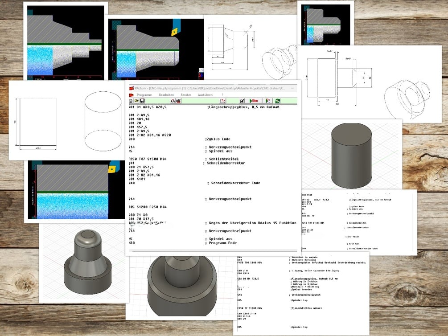
Task: Click the 'Z1 X0' code line
Action: [x=138, y=215]
